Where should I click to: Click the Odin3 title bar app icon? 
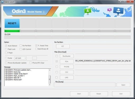[x=2, y=2]
